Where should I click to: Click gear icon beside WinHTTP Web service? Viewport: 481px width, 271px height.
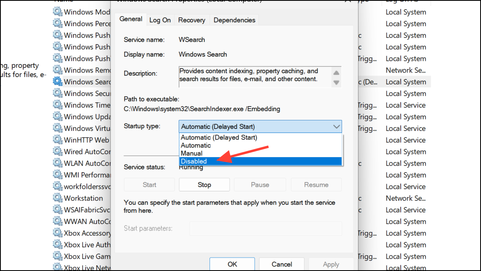[x=57, y=140]
